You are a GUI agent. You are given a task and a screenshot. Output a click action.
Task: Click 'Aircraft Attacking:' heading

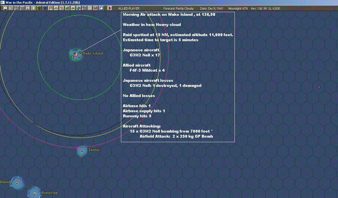pyautogui.click(x=142, y=126)
